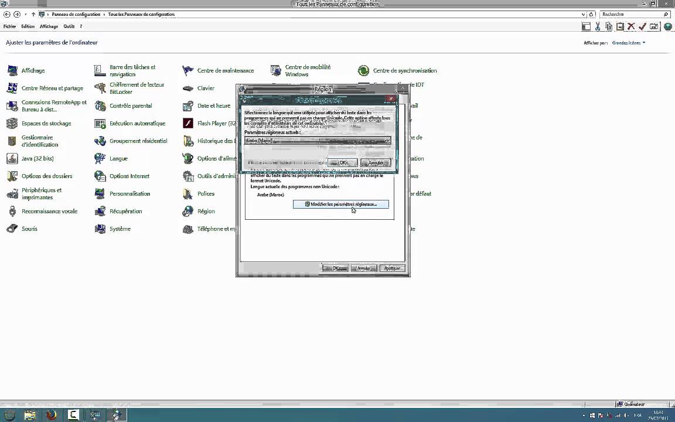Open Centre de mobilité Windows
The width and height of the screenshot is (675, 422).
301,70
